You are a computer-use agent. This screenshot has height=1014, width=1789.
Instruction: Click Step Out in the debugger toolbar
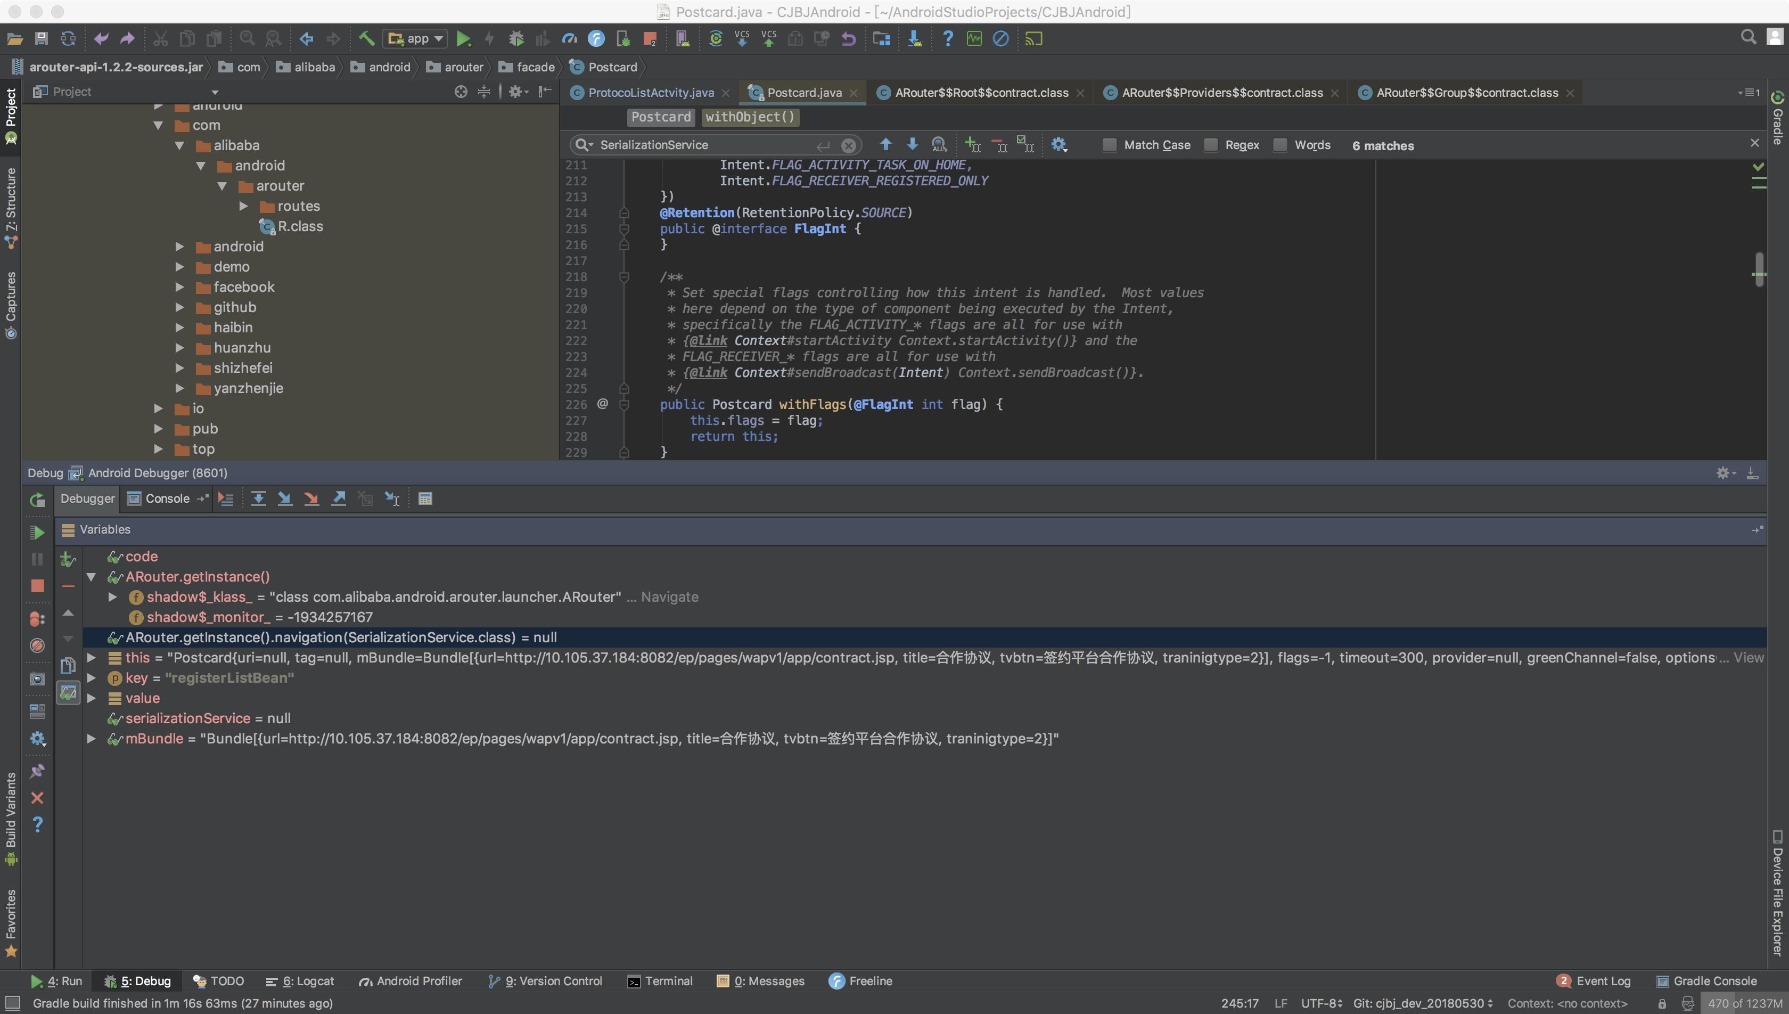coord(339,498)
